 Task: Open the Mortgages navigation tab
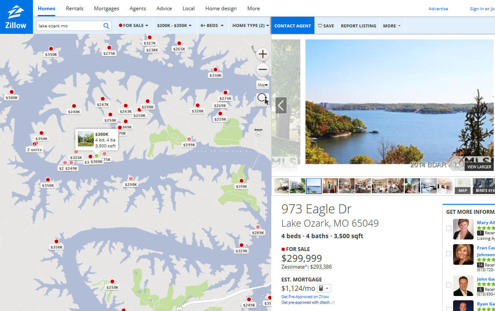(x=107, y=9)
